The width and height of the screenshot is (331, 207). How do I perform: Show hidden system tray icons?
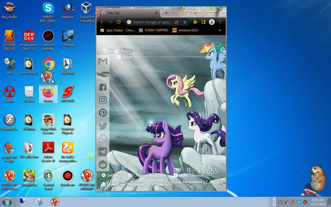point(274,202)
